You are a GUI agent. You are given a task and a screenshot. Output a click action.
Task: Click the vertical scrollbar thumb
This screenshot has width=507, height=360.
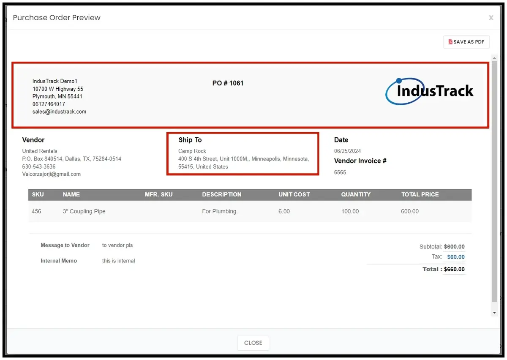pyautogui.click(x=495, y=182)
